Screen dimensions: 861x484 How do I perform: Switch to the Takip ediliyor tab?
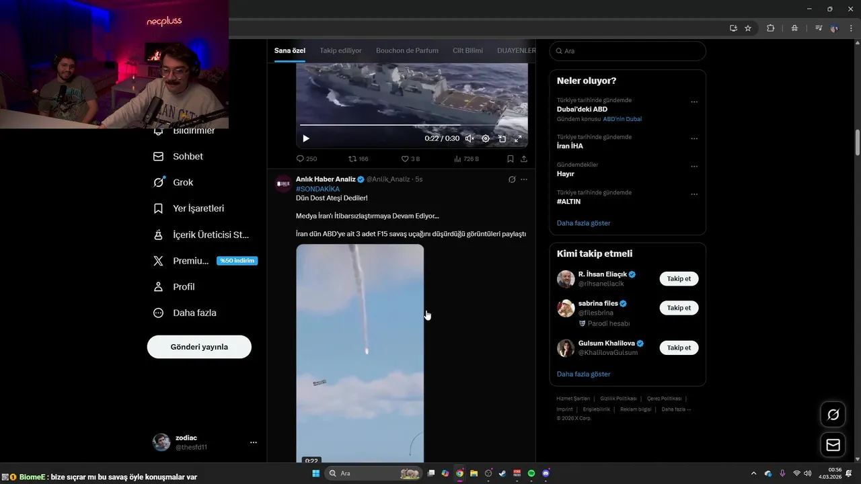pos(340,50)
